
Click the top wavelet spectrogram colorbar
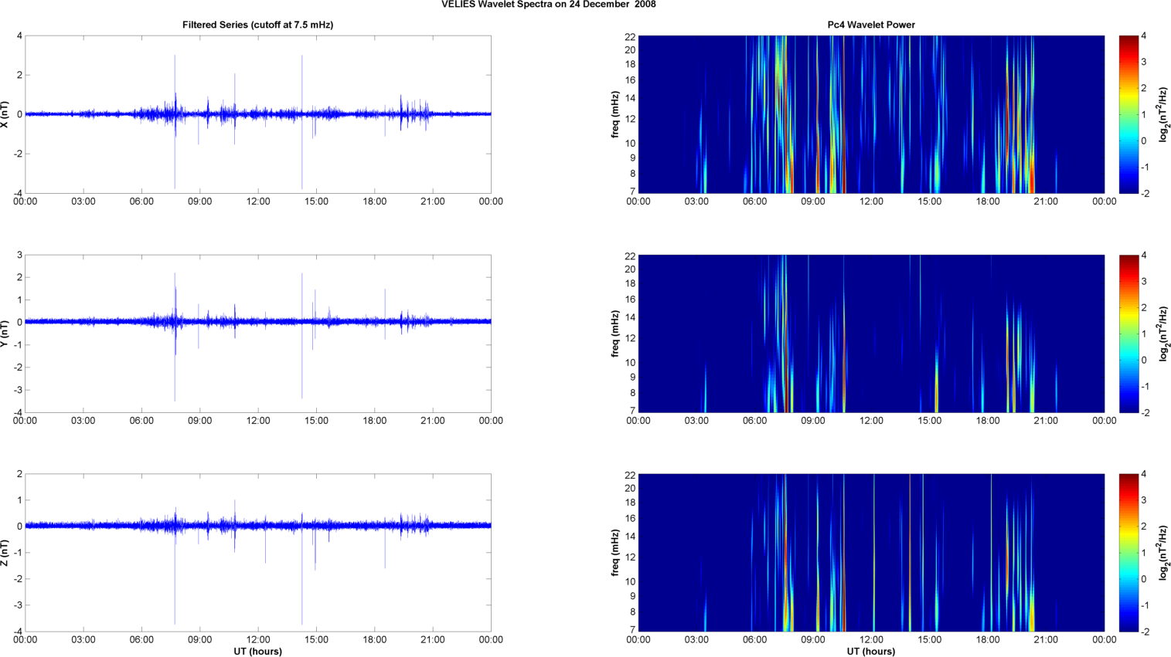tap(1128, 114)
